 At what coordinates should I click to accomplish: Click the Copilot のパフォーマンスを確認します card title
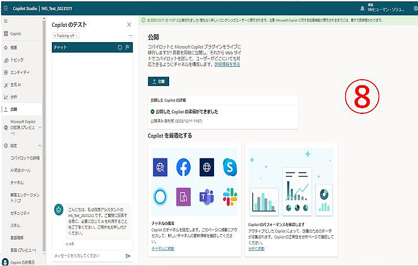(x=276, y=224)
